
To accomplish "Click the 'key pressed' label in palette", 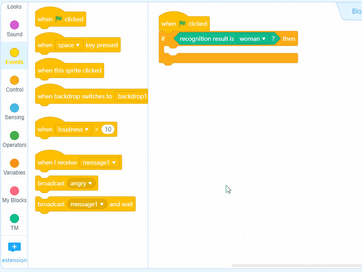I will pos(101,45).
